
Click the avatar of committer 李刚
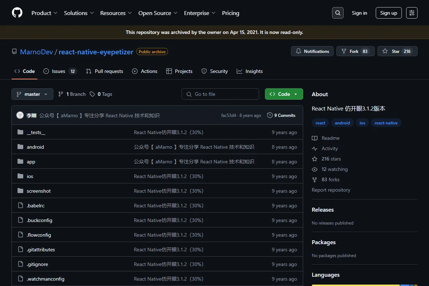pos(20,115)
